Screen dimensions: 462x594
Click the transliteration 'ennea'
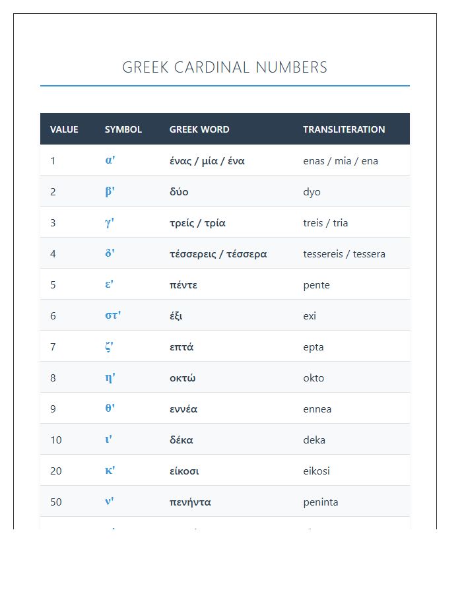click(x=317, y=409)
